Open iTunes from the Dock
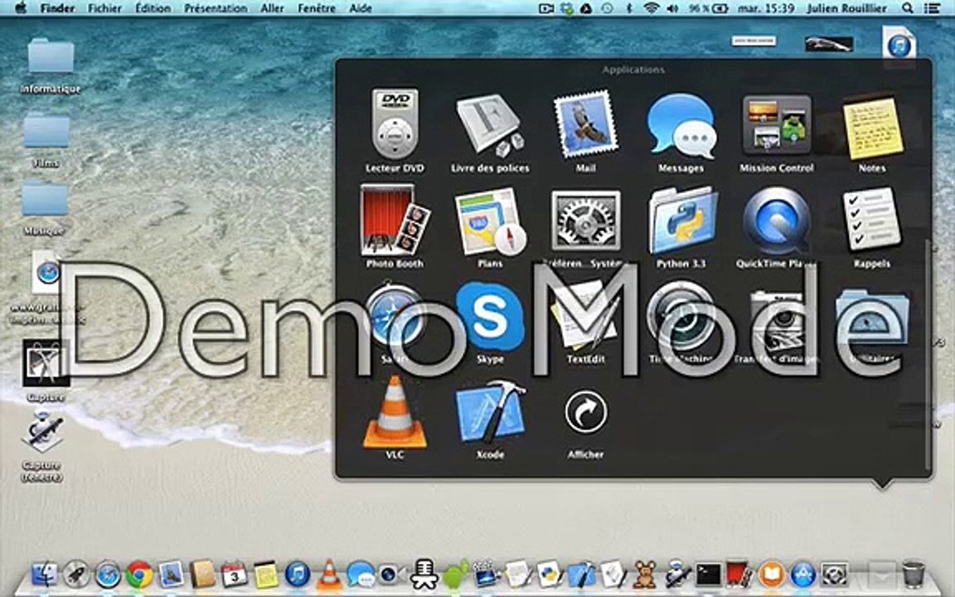The height and width of the screenshot is (597, 955). pos(298,575)
